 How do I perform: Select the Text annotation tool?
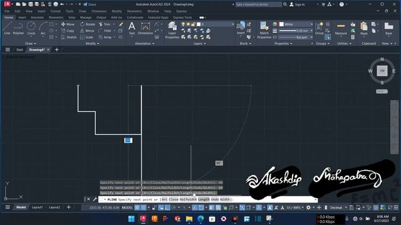[x=132, y=27]
